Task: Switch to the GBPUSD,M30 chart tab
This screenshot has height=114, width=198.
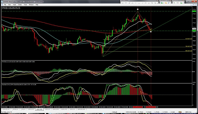Action: tap(81, 109)
